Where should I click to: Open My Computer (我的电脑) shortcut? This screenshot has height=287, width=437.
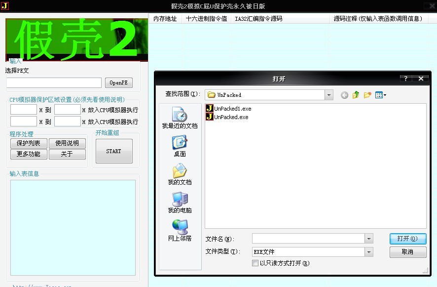[x=180, y=203]
